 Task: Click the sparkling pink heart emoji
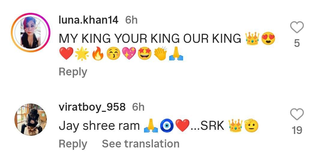coord(129,53)
